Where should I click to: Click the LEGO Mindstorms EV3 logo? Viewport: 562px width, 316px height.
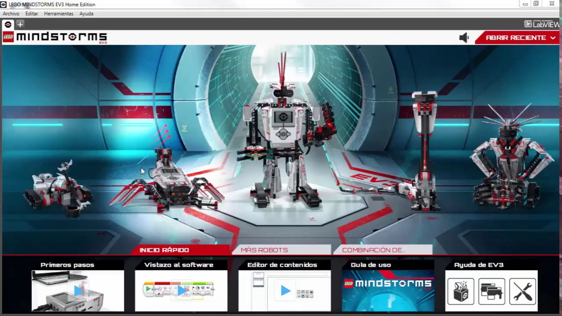click(x=55, y=37)
